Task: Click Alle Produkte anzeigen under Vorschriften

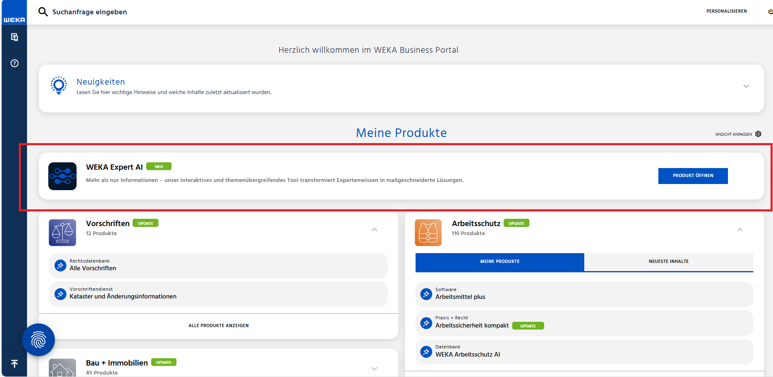Action: (219, 326)
